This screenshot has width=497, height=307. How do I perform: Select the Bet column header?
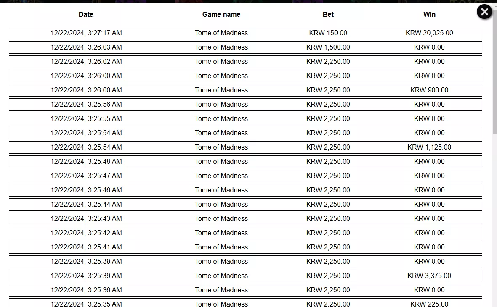point(328,15)
